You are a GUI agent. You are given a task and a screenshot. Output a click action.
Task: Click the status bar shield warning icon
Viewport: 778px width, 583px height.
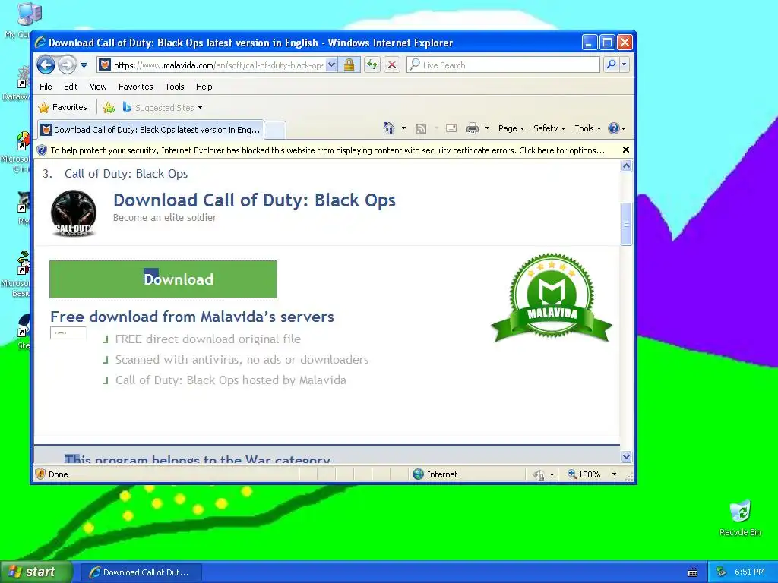pos(40,474)
